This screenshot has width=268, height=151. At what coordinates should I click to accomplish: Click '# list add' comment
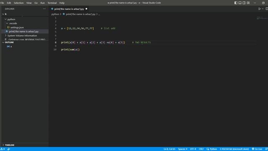[108, 29]
